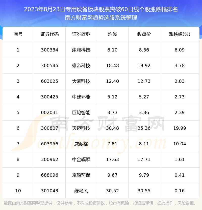Click the subtitle 南方财富网趋势选股系统整理
The image size is (202, 210).
tap(101, 18)
